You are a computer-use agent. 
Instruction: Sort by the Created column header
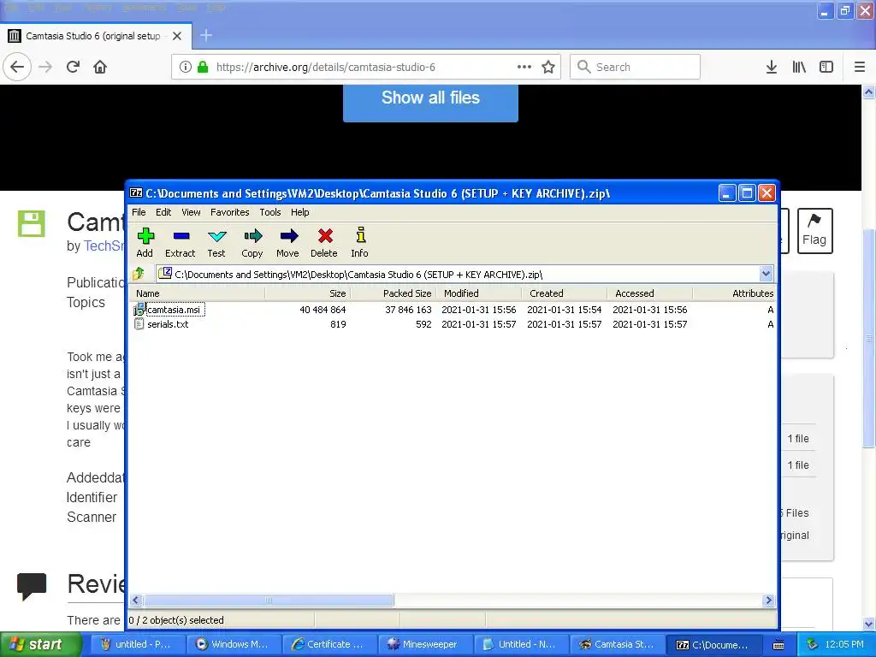pyautogui.click(x=565, y=293)
